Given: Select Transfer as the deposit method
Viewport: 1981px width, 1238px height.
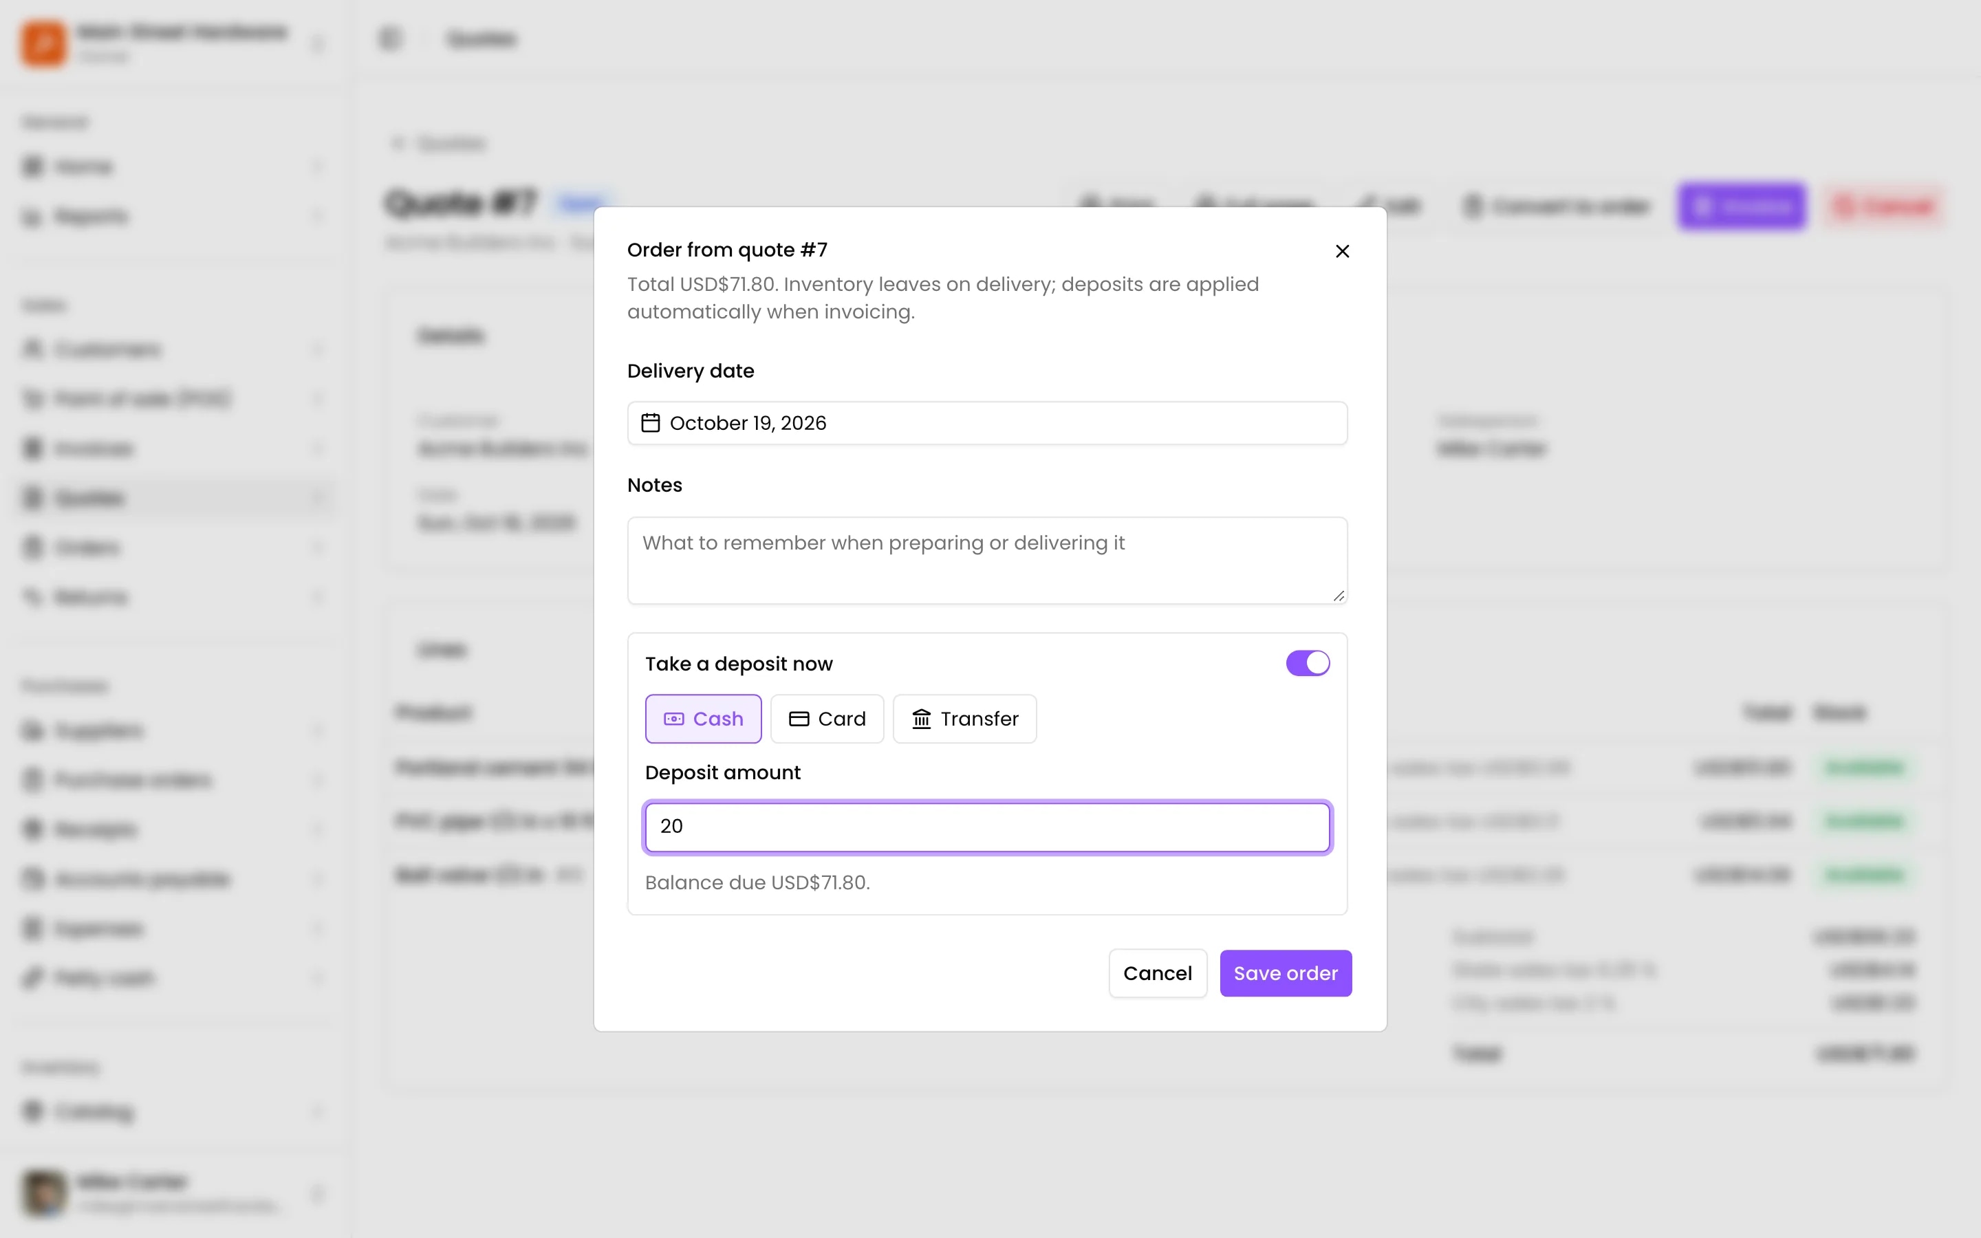Looking at the screenshot, I should click(964, 719).
